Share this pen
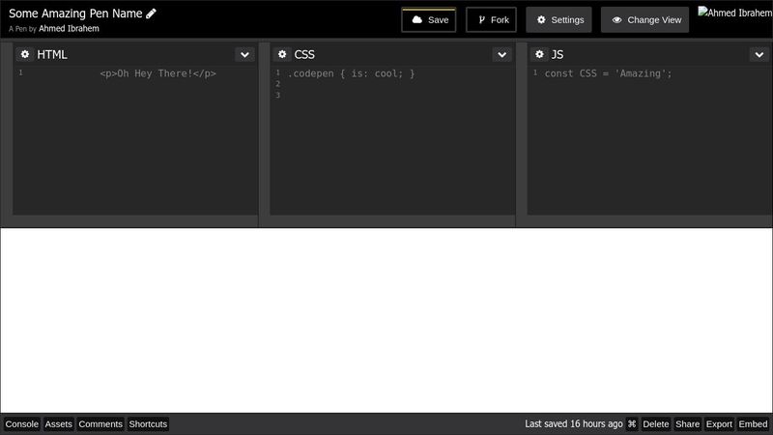The height and width of the screenshot is (435, 773). [687, 424]
